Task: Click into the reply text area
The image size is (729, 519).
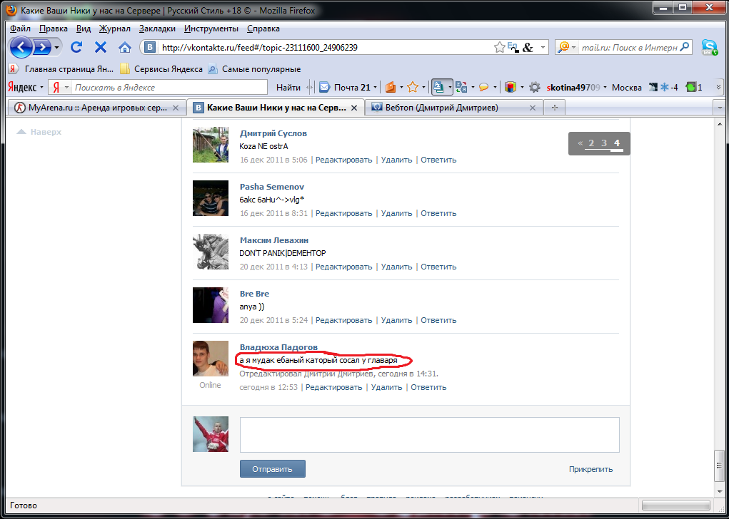Action: (430, 434)
